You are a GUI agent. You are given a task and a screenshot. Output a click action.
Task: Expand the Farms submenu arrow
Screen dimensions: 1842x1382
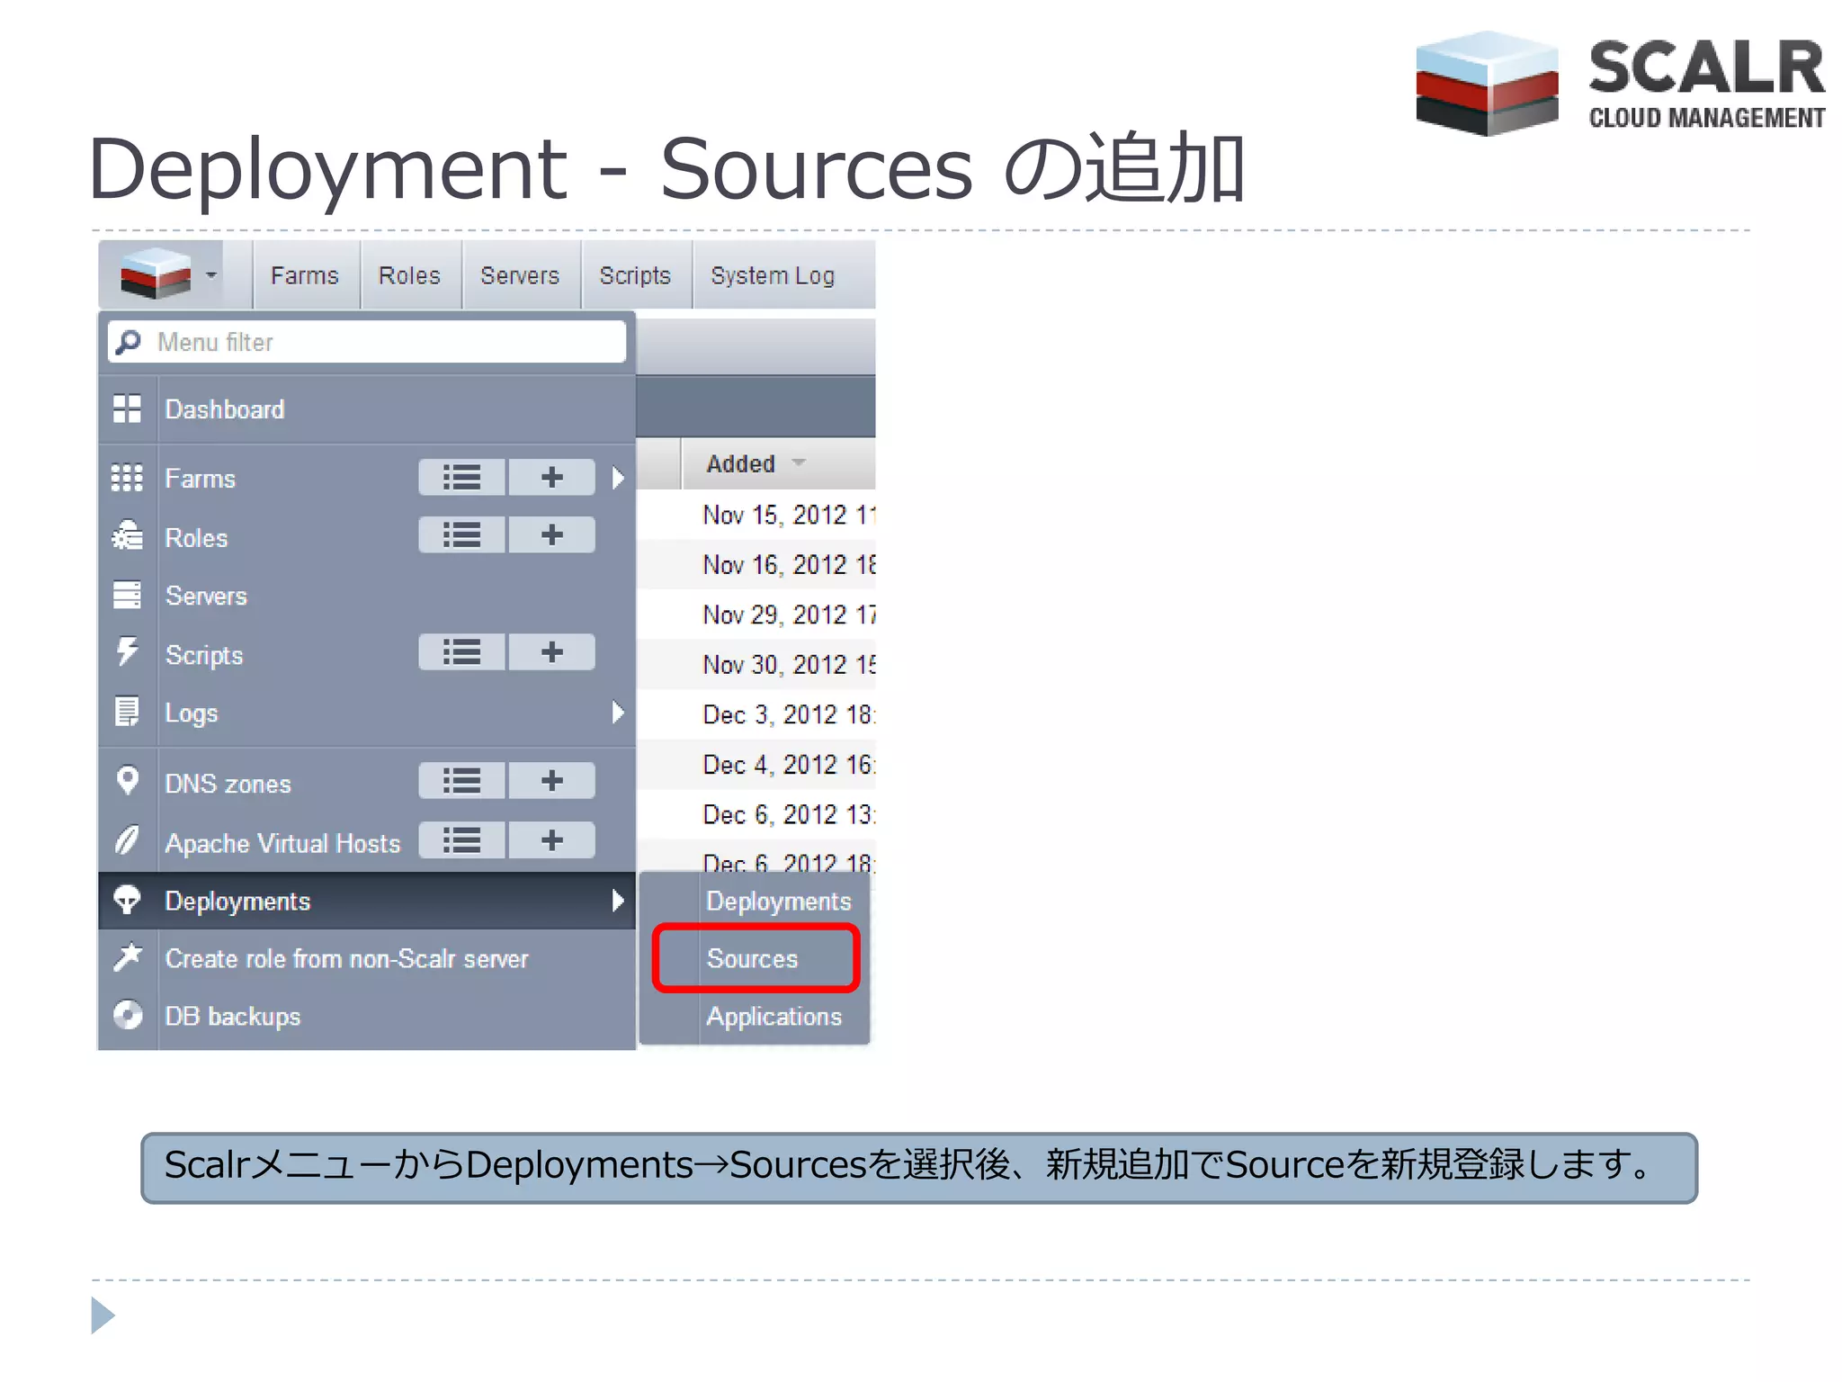618,477
